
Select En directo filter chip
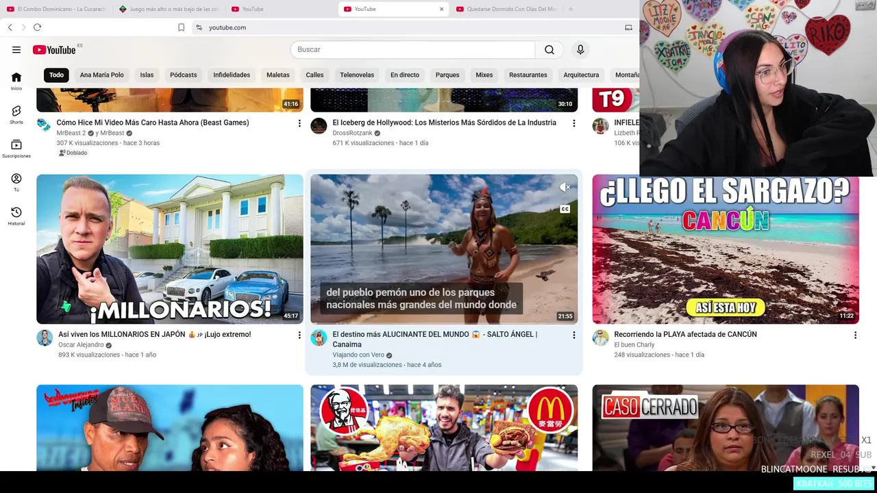[405, 75]
